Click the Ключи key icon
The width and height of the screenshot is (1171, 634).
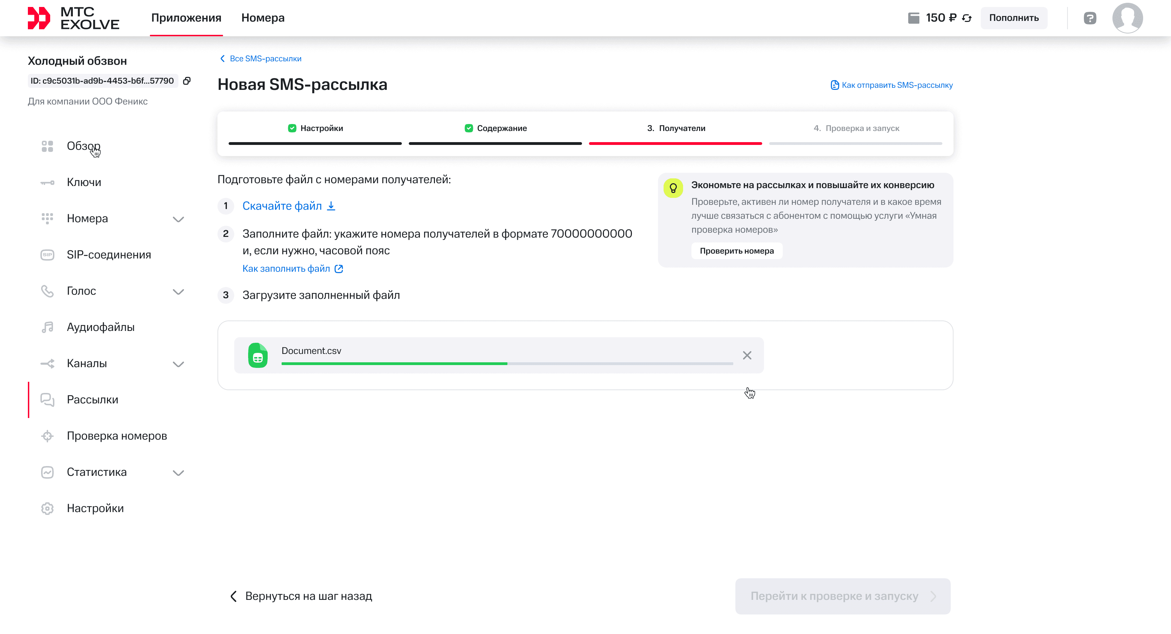[47, 182]
